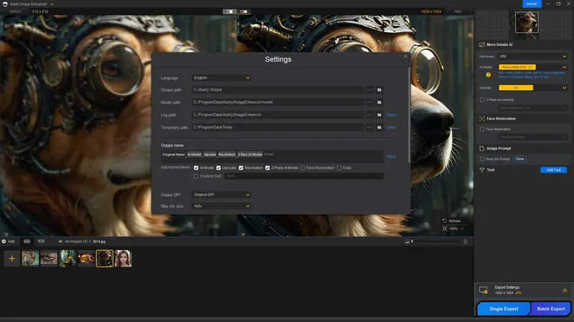
Task: Clear the Temporary path
Action: point(391,127)
